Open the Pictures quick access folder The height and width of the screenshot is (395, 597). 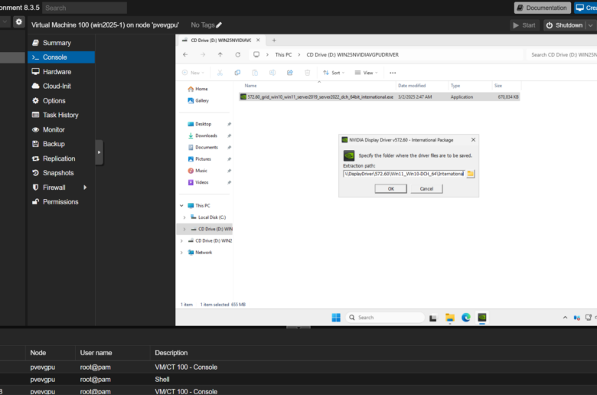click(x=200, y=158)
